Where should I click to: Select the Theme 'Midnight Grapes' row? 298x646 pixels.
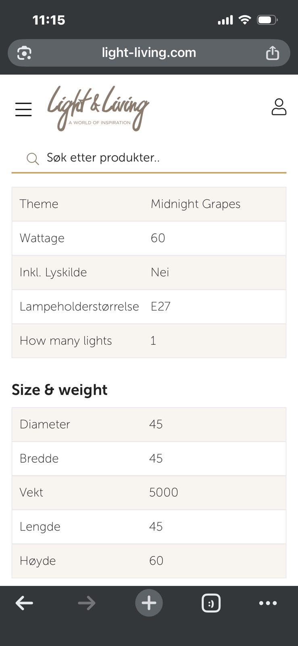coord(149,204)
